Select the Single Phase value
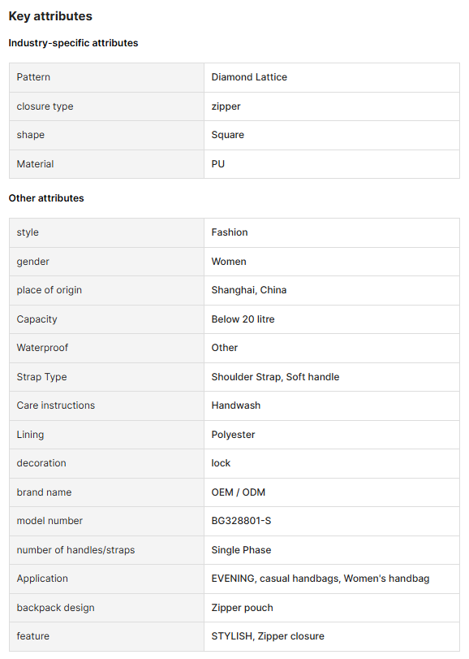The width and height of the screenshot is (469, 659). pyautogui.click(x=241, y=550)
